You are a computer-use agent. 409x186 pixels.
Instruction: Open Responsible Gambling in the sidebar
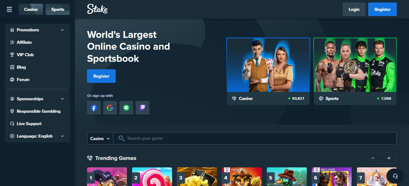tap(37, 111)
